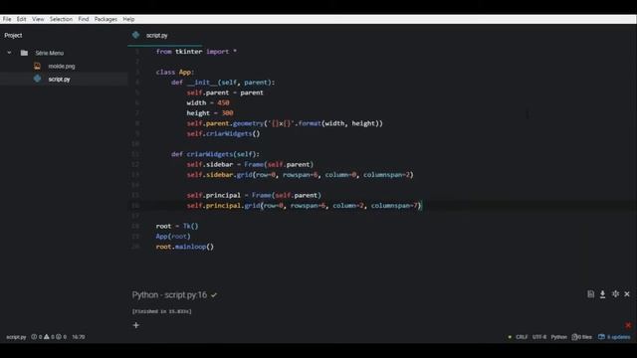Click line number 16 in the gutter
This screenshot has height=358, width=637.
click(135, 206)
